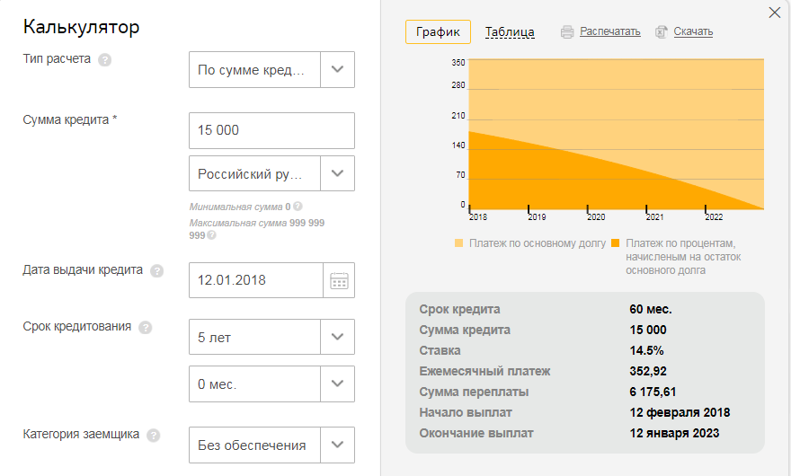The image size is (791, 476).
Task: Expand the Тип расчета dropdown
Action: pos(337,70)
